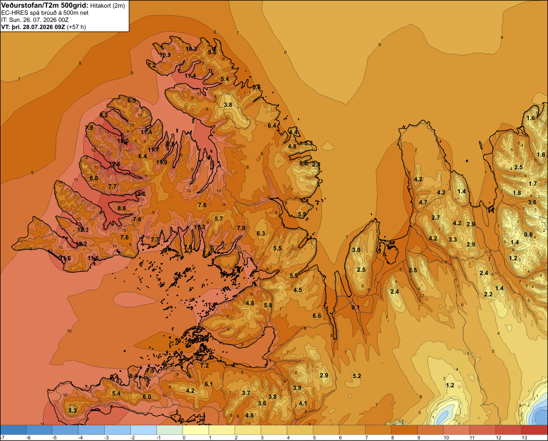The height and width of the screenshot is (441, 548).
Task: Select legend color swatch between 10 and 11
Action: 456,430
